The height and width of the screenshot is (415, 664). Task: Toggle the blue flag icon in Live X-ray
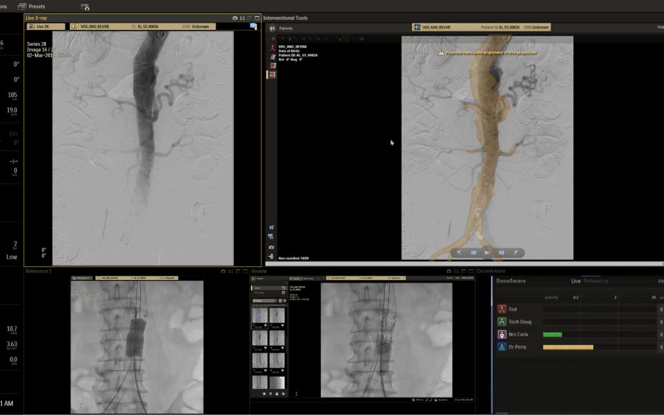point(253,27)
